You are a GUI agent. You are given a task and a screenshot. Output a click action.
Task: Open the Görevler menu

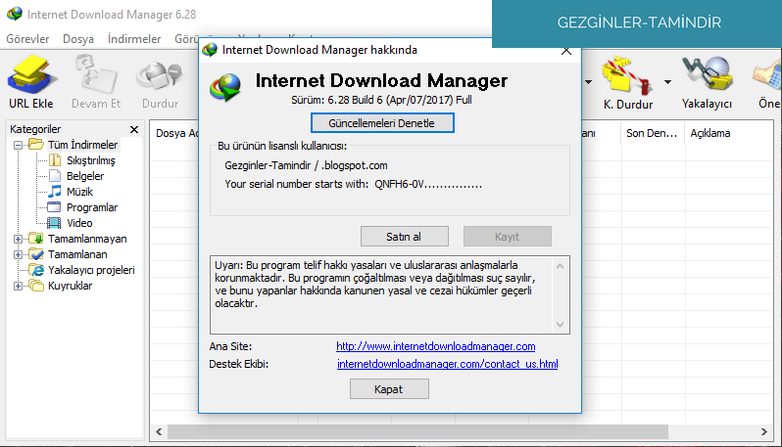point(29,39)
